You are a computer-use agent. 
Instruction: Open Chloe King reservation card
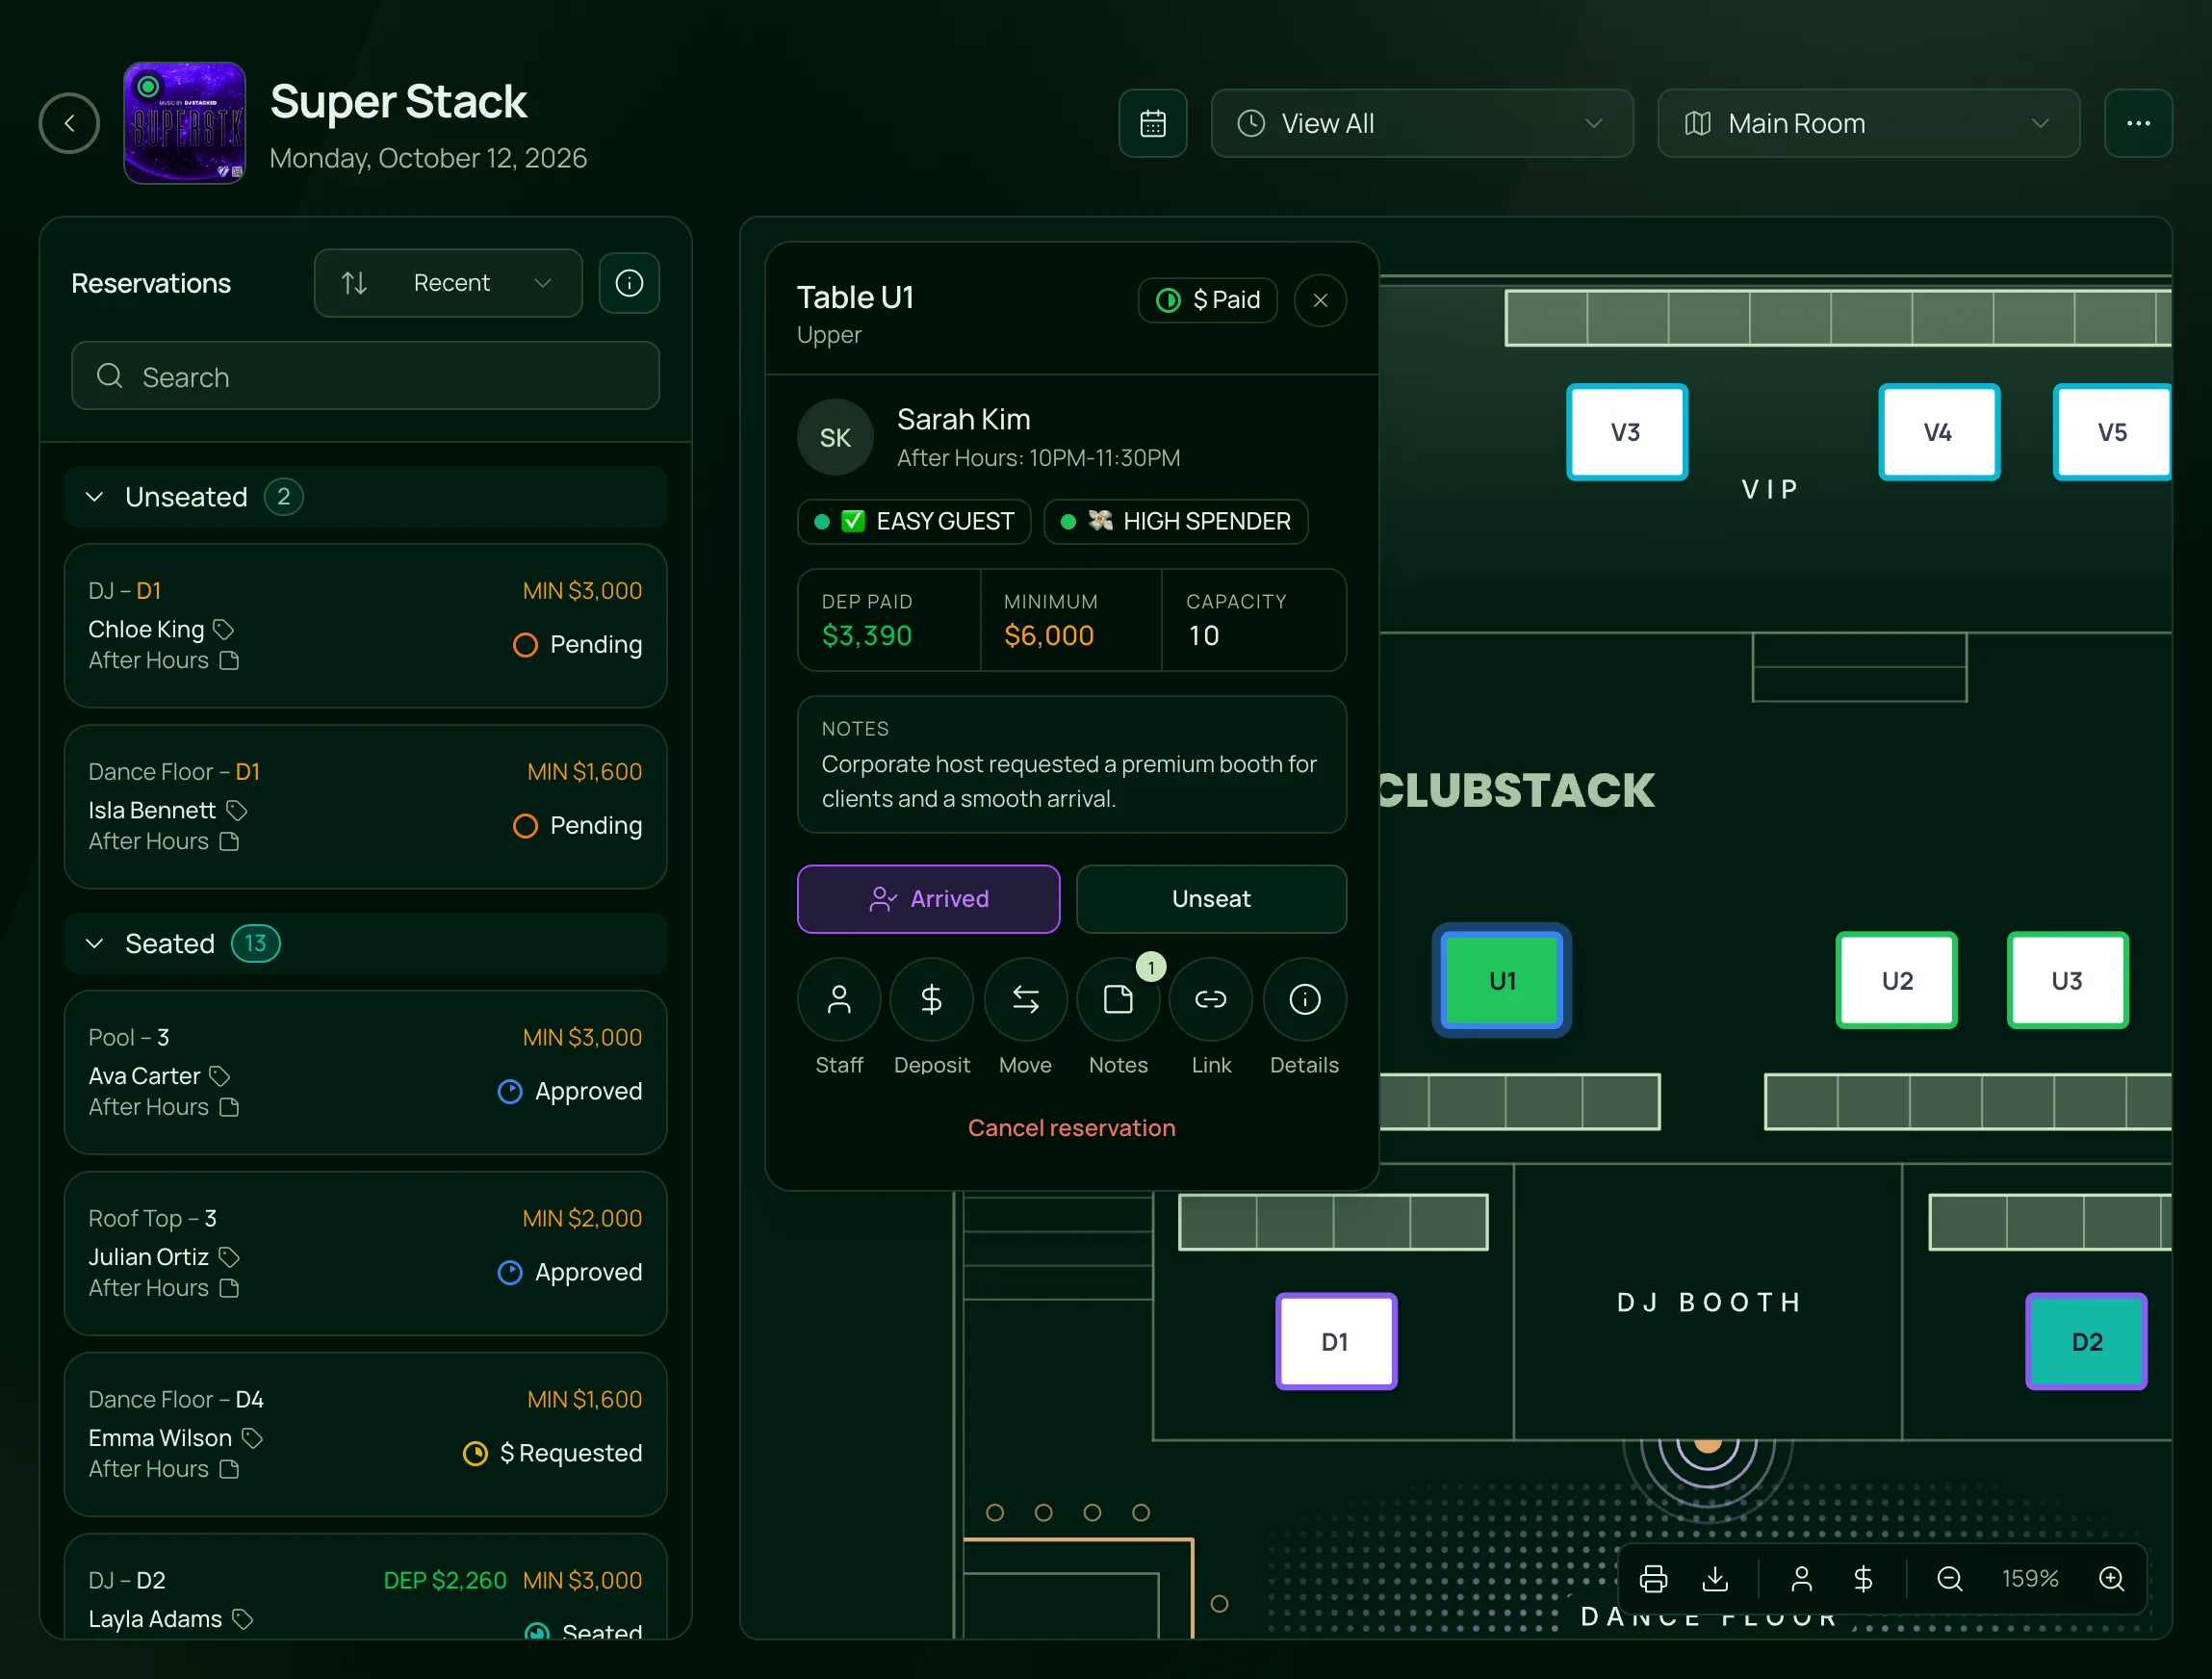tap(365, 626)
